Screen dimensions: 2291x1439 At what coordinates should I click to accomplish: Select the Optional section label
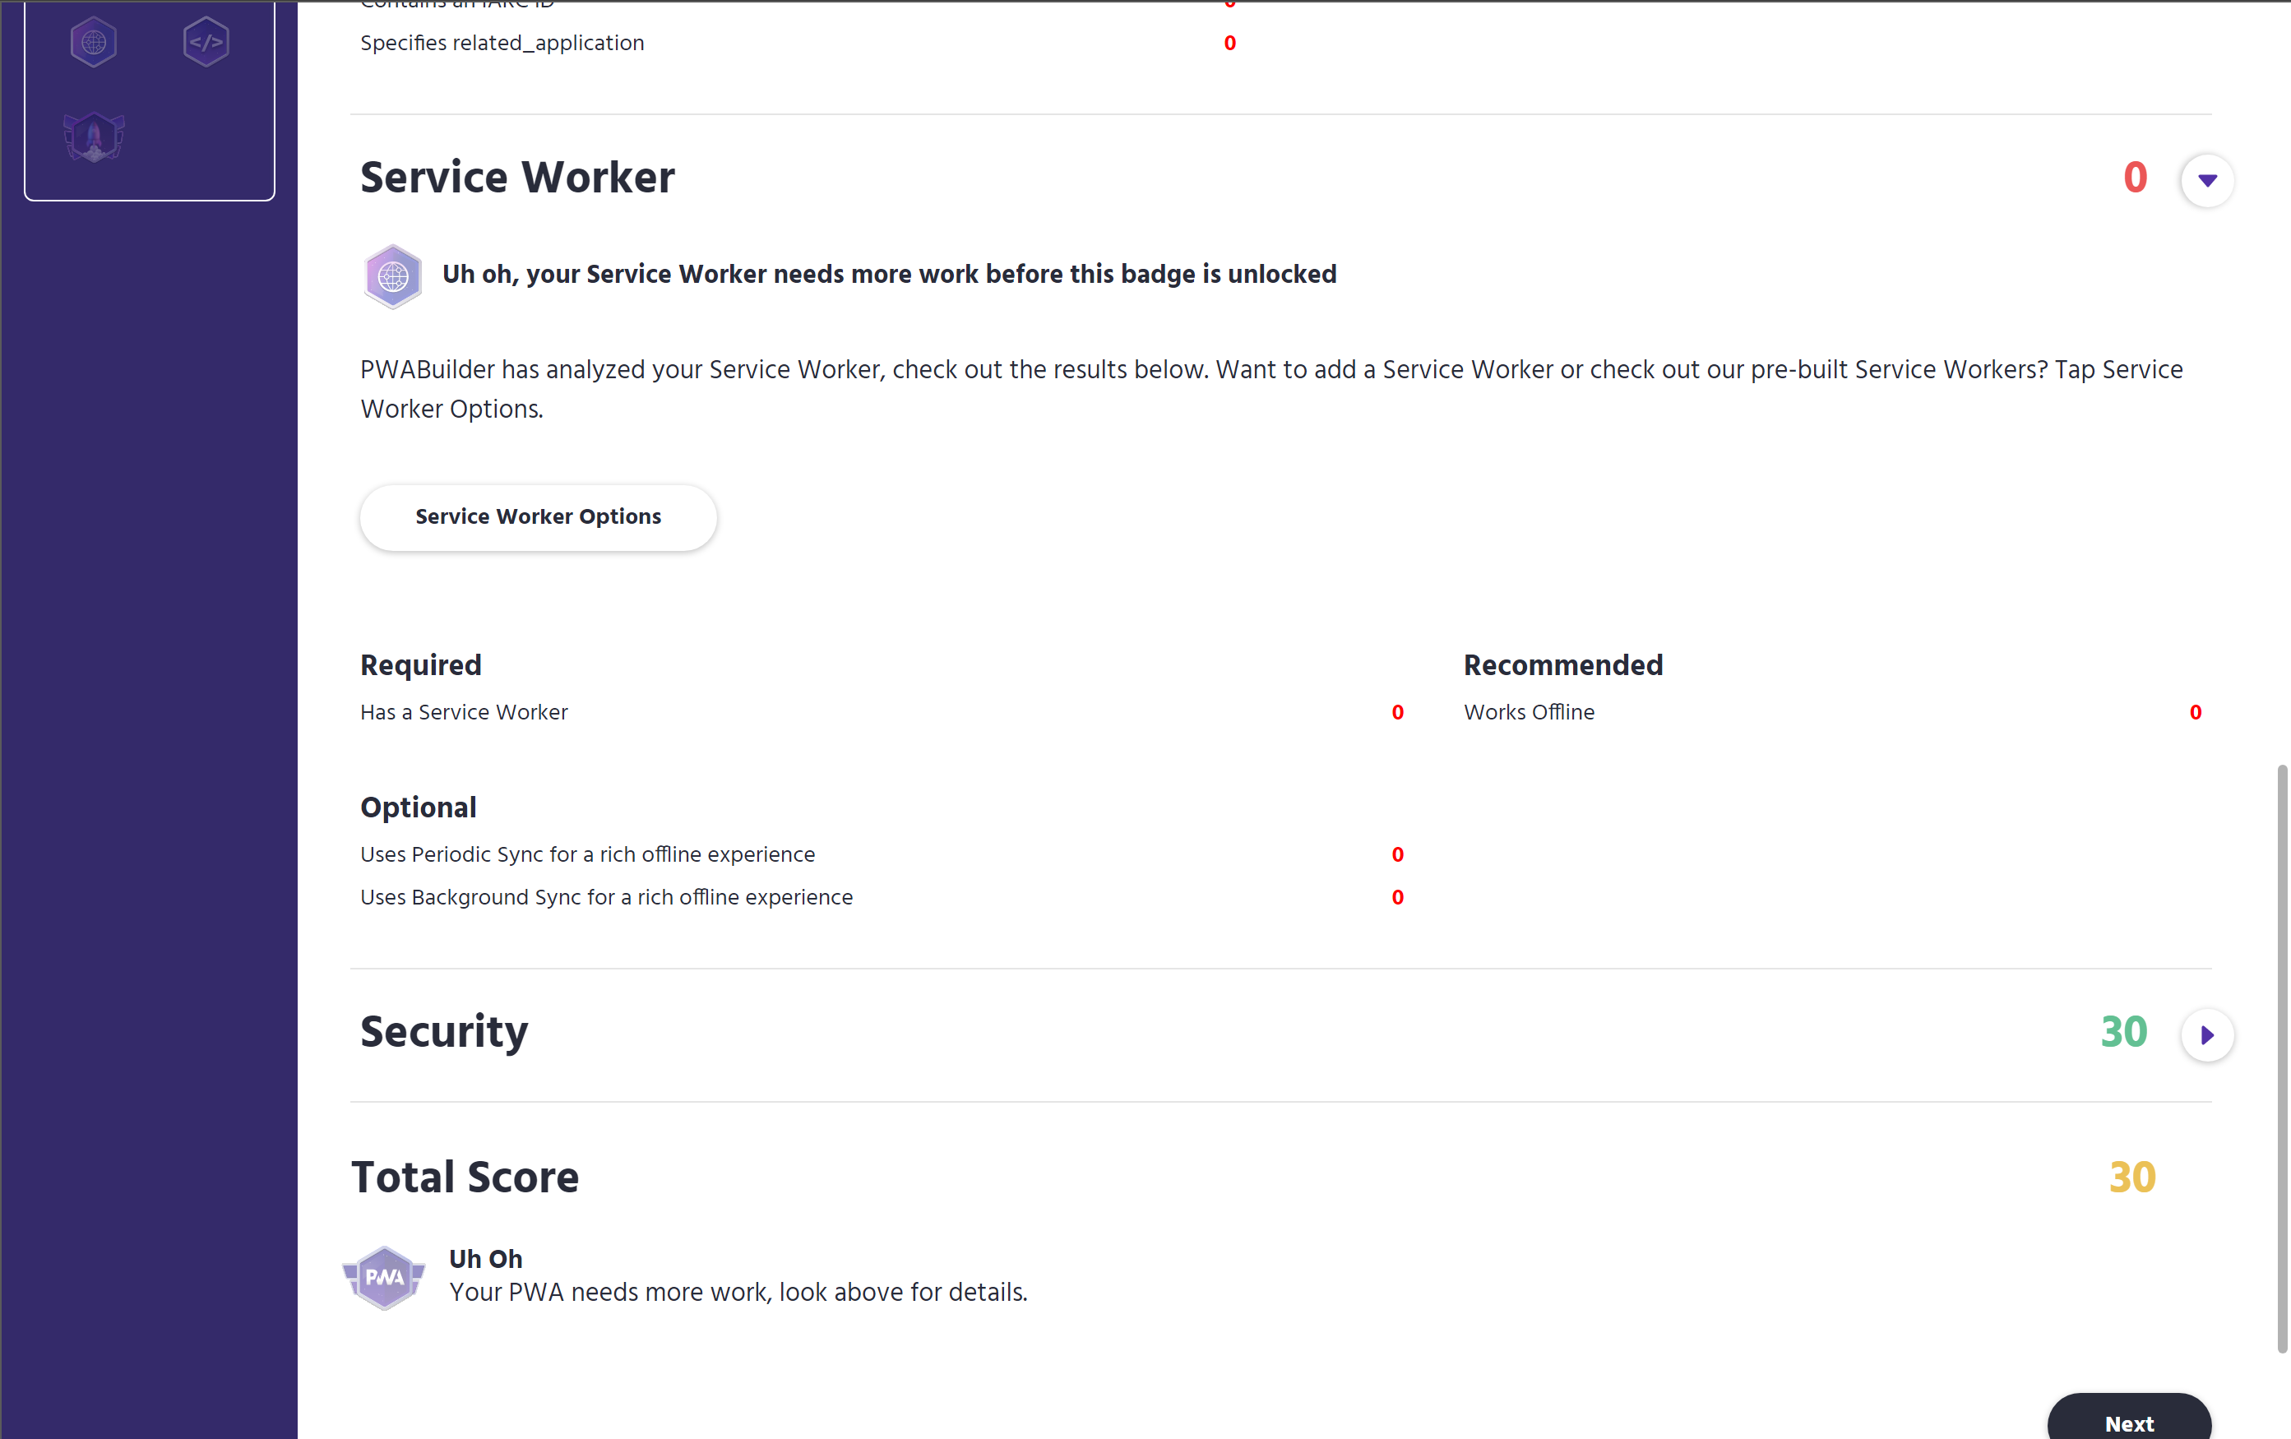tap(418, 807)
